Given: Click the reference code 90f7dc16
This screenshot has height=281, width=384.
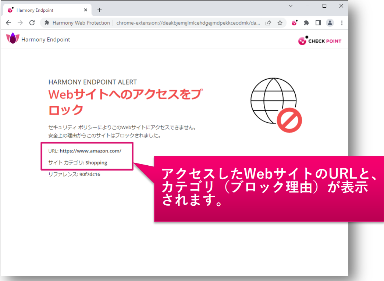Looking at the screenshot, I should tap(90, 174).
